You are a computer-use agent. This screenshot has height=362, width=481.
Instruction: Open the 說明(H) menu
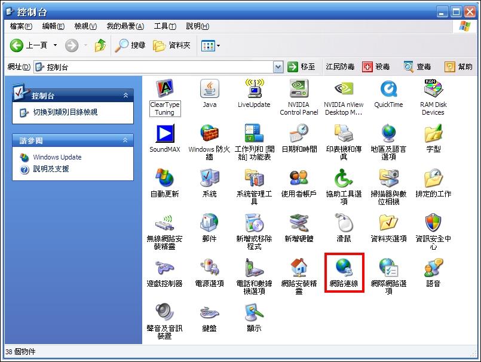tap(198, 26)
